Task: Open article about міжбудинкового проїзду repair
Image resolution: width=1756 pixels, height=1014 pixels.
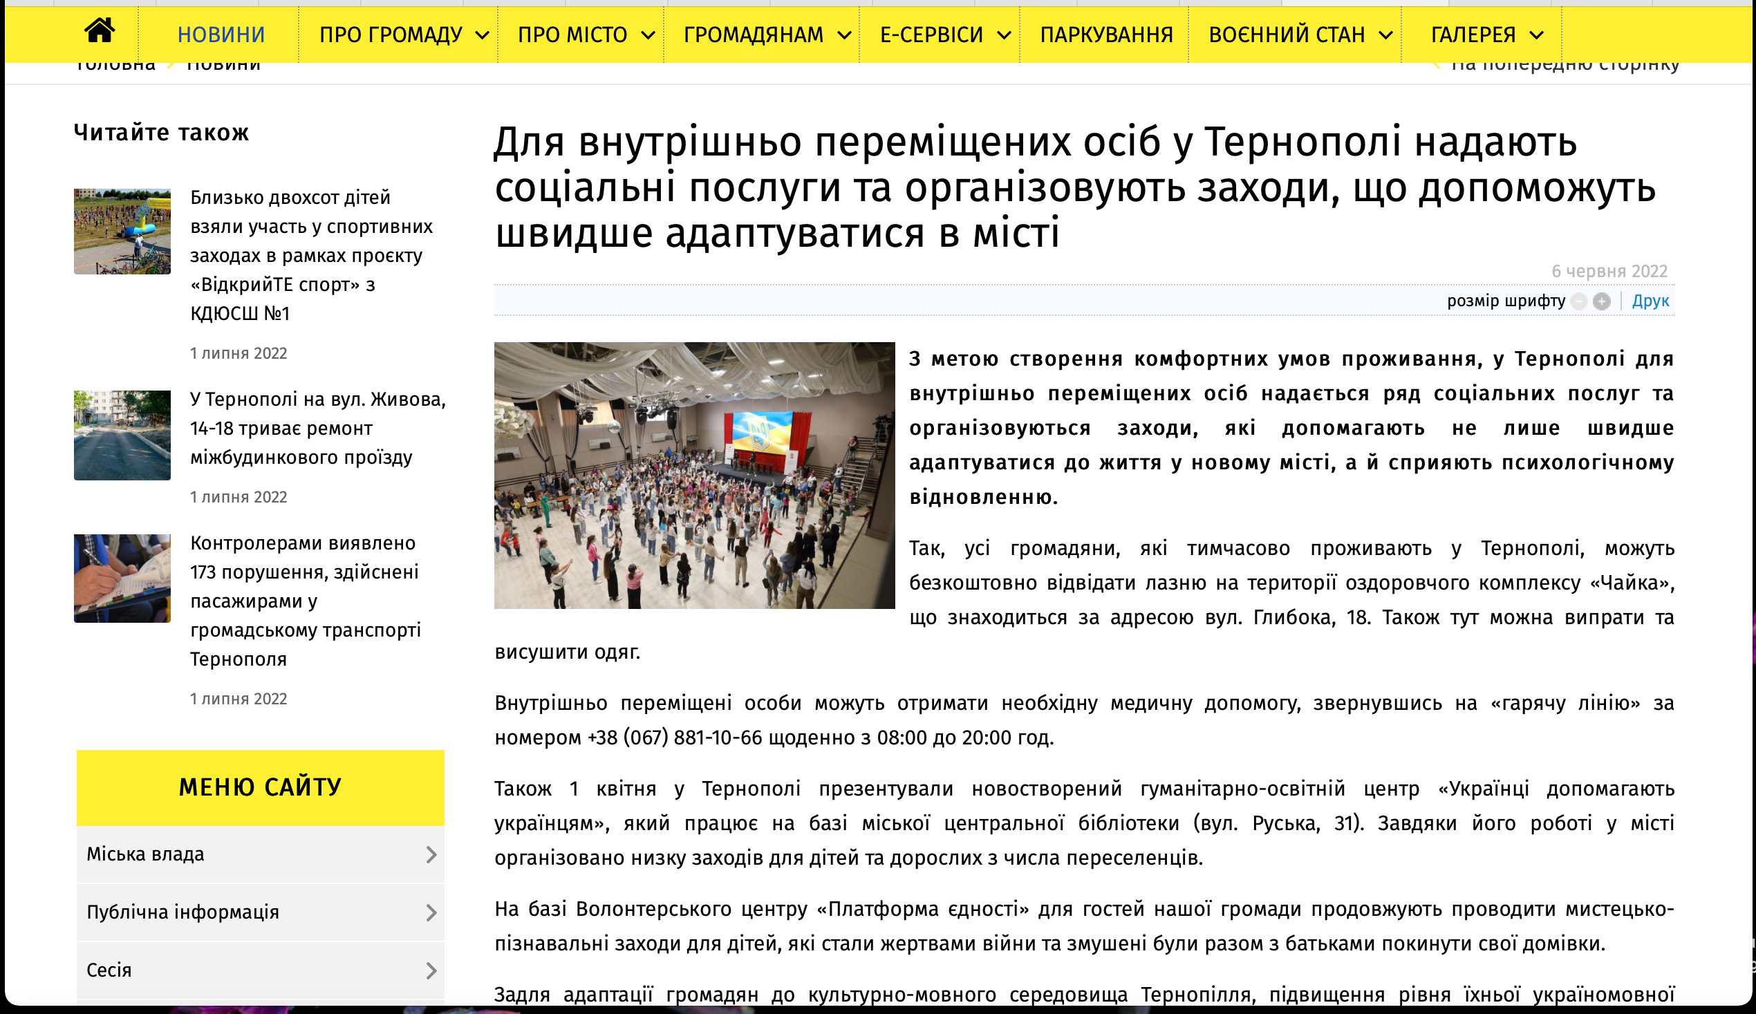Action: tap(317, 428)
